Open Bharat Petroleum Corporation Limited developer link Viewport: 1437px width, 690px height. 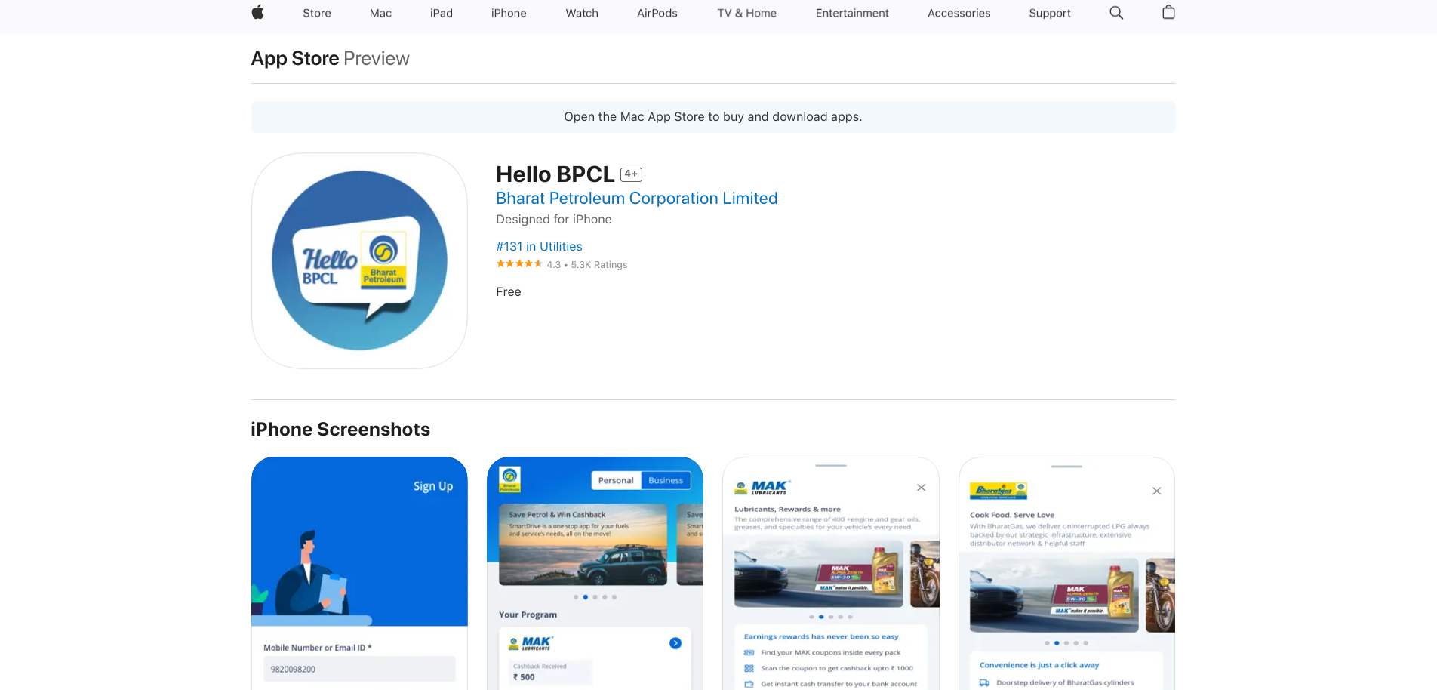[636, 199]
